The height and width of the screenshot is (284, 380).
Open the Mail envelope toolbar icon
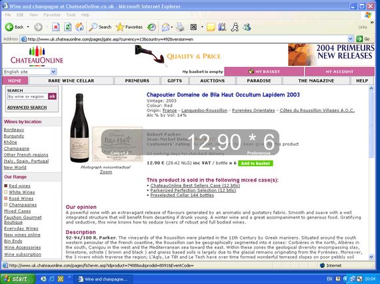click(165, 27)
